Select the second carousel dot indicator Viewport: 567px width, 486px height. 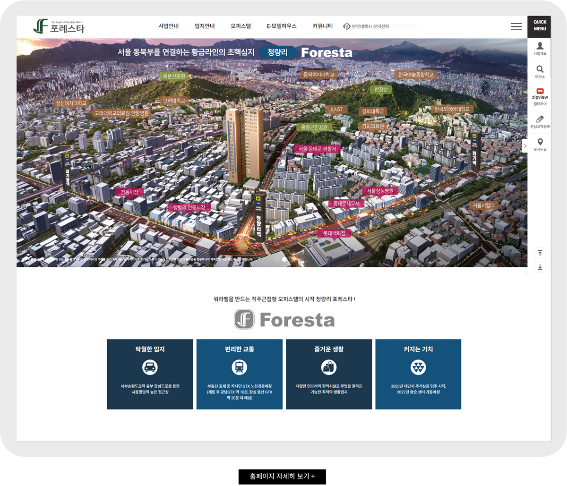pyautogui.click(x=284, y=259)
